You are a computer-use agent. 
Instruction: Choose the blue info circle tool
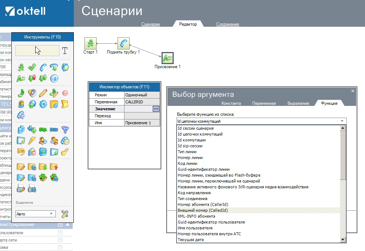(x=54, y=78)
